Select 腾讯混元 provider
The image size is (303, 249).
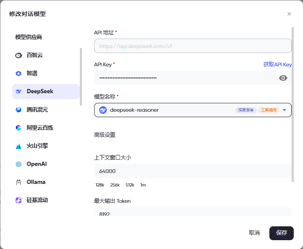(46, 110)
